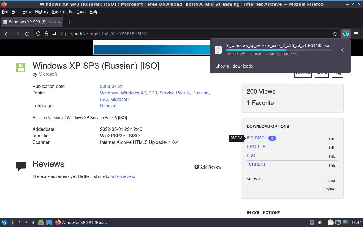363x227 pixels.
Task: Click the write a review link
Action: 122,176
